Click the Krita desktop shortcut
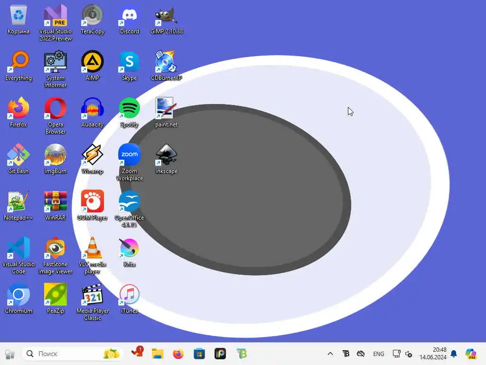Viewport: 486px width, 365px height. pyautogui.click(x=129, y=252)
